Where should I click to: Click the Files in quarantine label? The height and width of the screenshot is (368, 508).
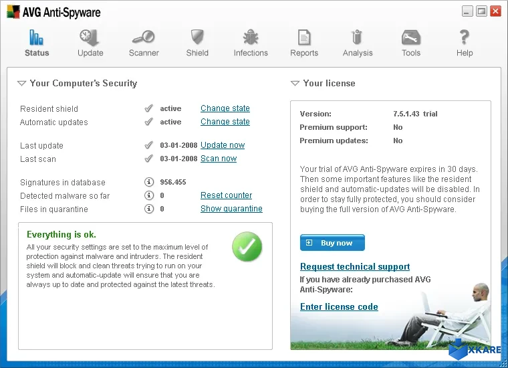tap(53, 209)
